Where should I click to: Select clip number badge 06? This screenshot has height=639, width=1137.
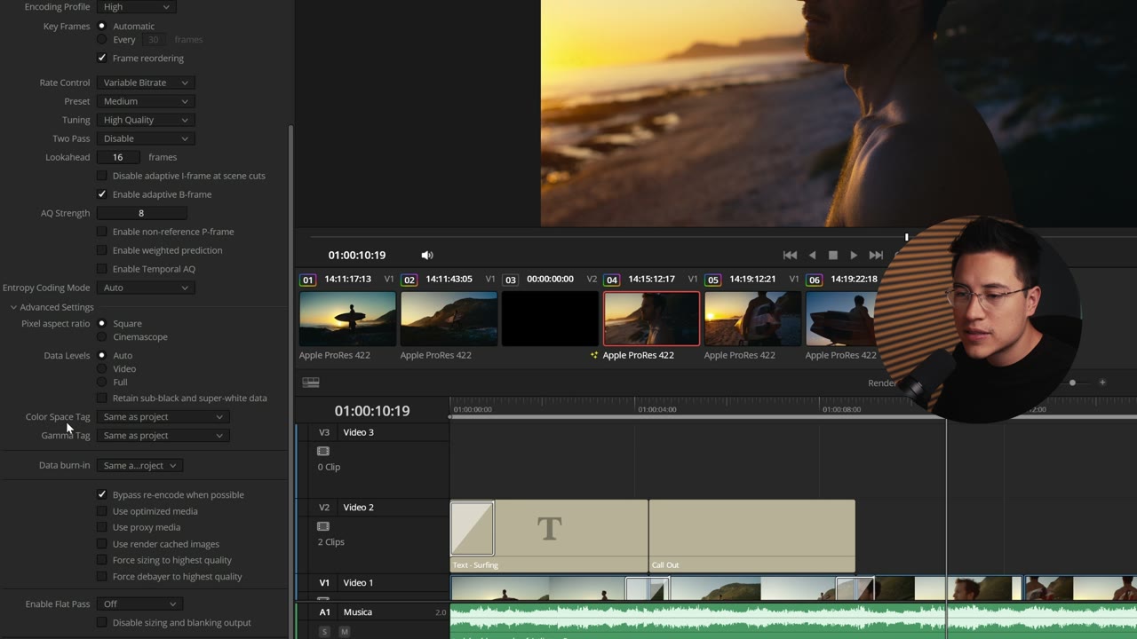coord(814,280)
